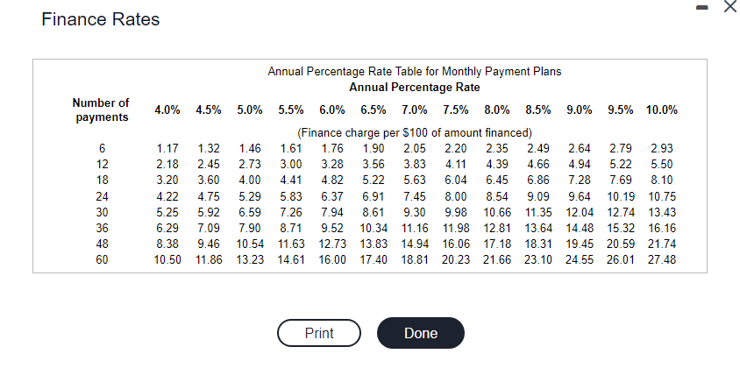This screenshot has width=740, height=368.
Task: Click the Print button
Action: pyautogui.click(x=319, y=333)
